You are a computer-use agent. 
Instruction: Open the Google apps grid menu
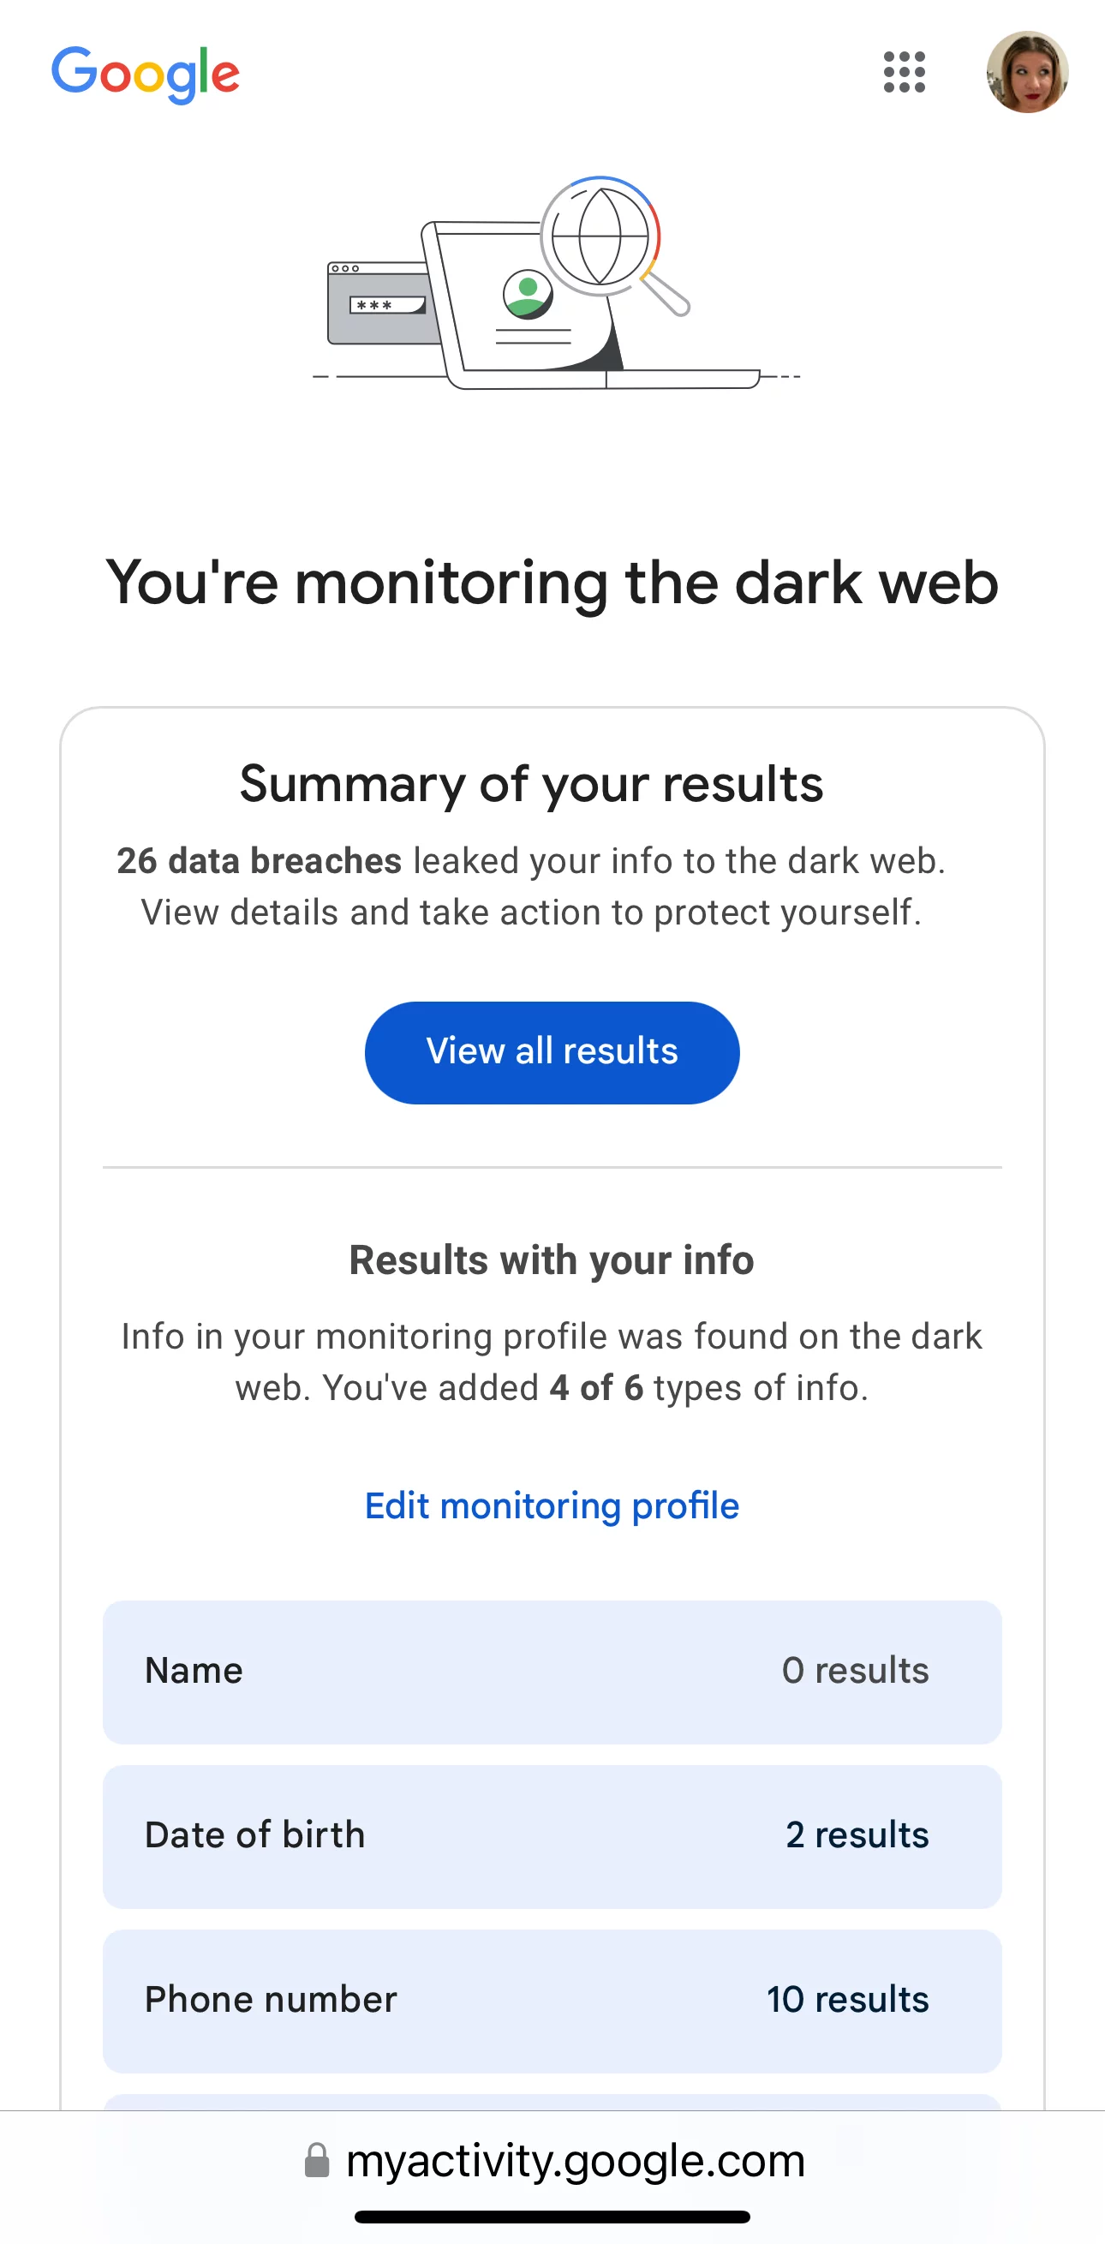pyautogui.click(x=904, y=72)
